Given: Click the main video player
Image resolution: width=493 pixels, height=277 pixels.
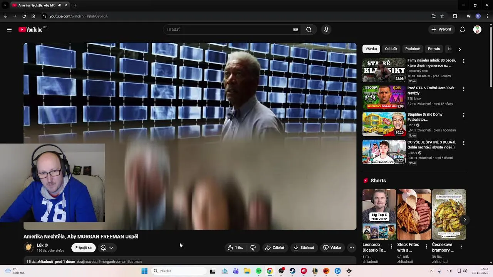Looking at the screenshot, I should tap(190, 136).
